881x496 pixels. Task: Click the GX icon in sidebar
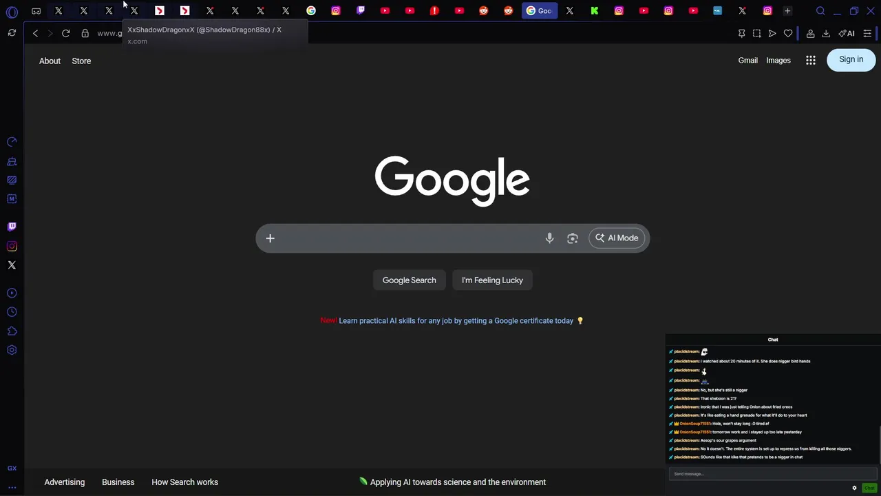12,468
